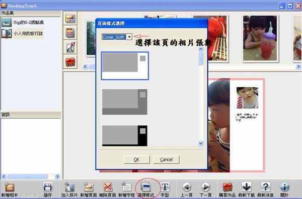Screen dimensions: 302x199
Task: Click the 作品集 list scroll-right arrow
Action: coord(57,176)
